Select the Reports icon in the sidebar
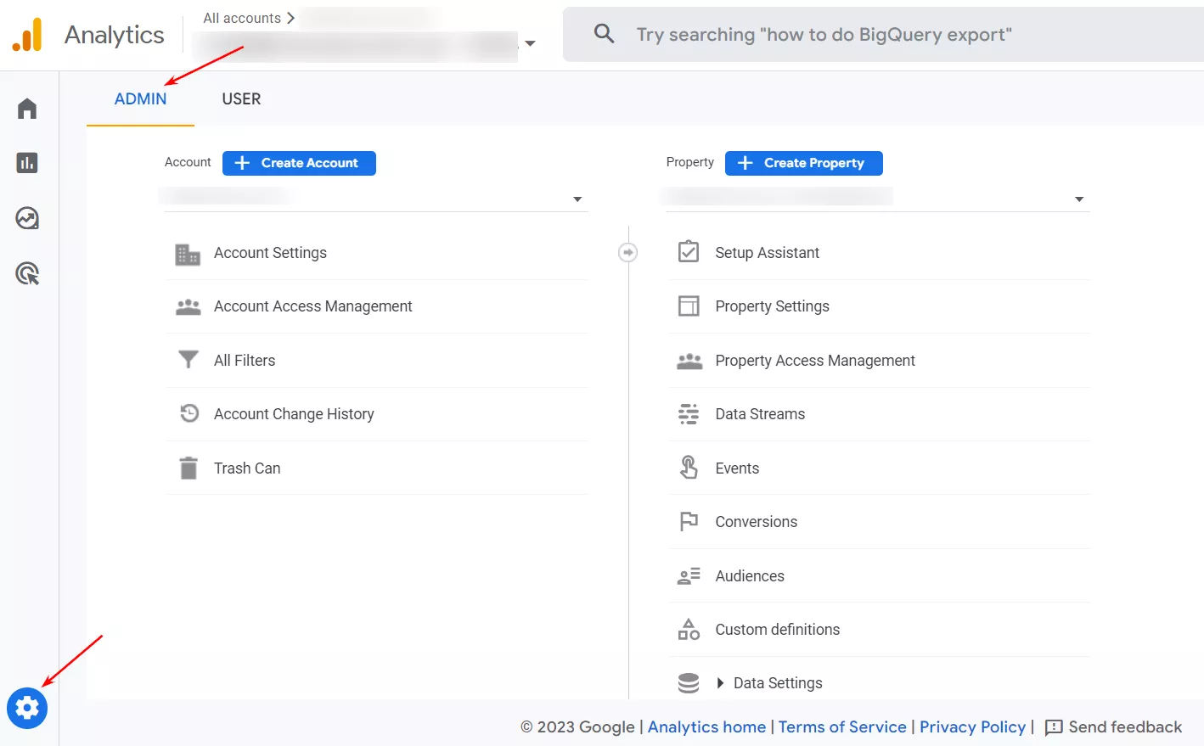This screenshot has height=746, width=1204. point(27,163)
